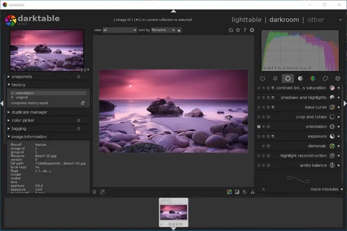Select correction group icon tab
347x231 pixels.
325,78
